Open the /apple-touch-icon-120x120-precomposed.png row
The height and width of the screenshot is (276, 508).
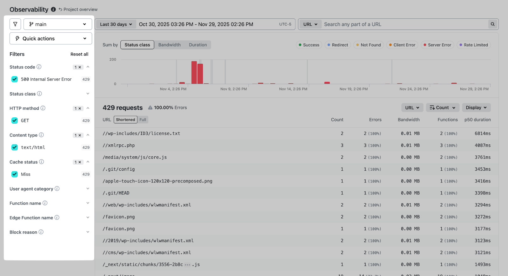click(x=297, y=181)
